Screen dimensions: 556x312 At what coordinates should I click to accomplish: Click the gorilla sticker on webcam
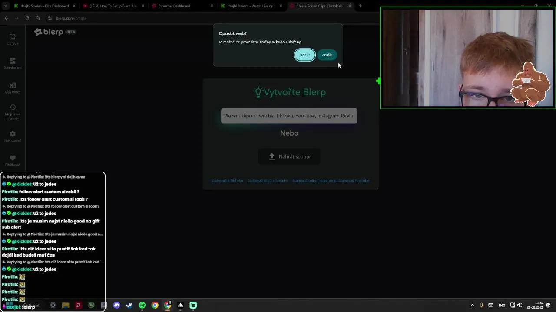point(530,84)
